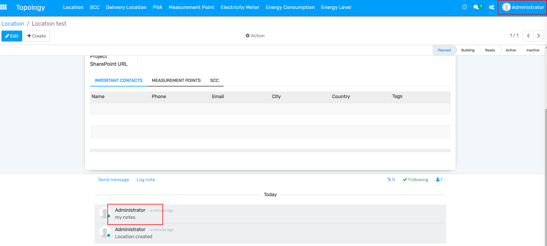Set status to Building
This screenshot has height=246, width=547.
(468, 50)
